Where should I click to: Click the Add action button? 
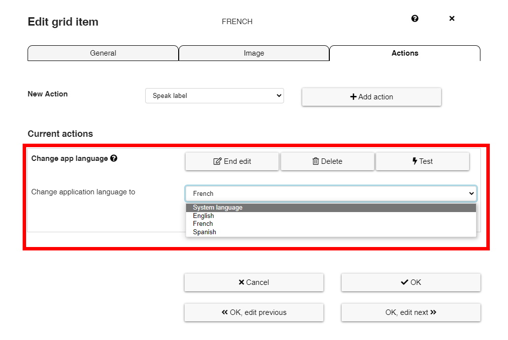pos(372,97)
